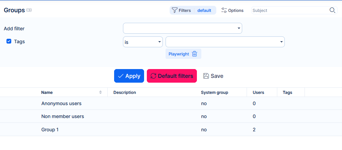
Task: Click the Description column header
Action: [125, 92]
